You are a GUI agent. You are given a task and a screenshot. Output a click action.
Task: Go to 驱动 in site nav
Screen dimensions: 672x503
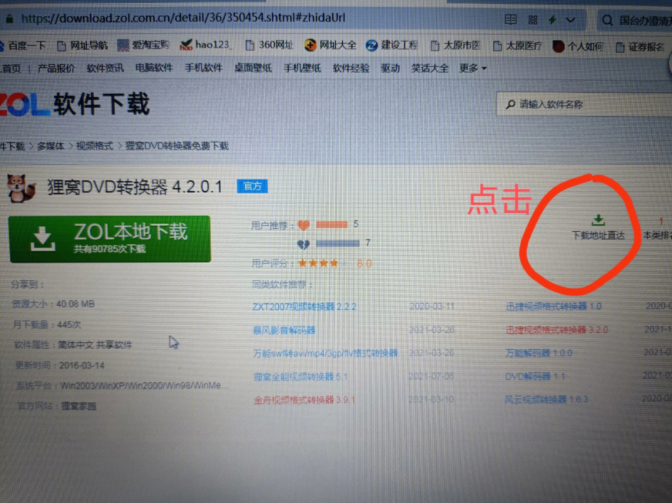[390, 68]
